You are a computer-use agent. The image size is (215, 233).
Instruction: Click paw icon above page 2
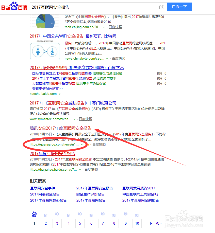[46, 215]
